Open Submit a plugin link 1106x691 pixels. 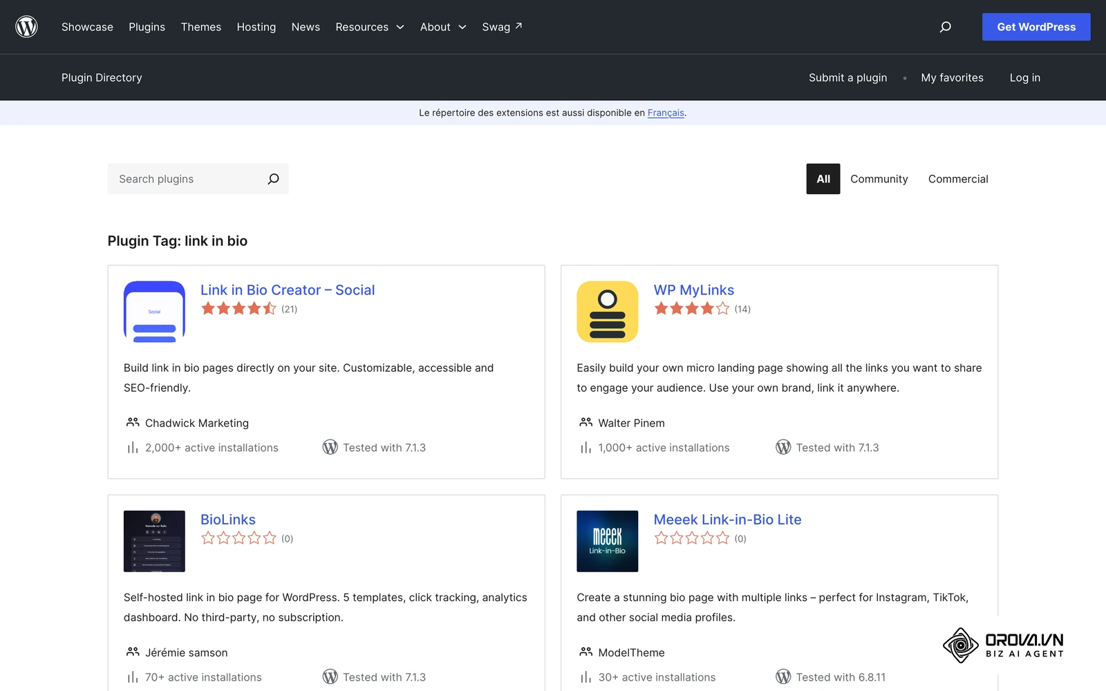point(848,77)
